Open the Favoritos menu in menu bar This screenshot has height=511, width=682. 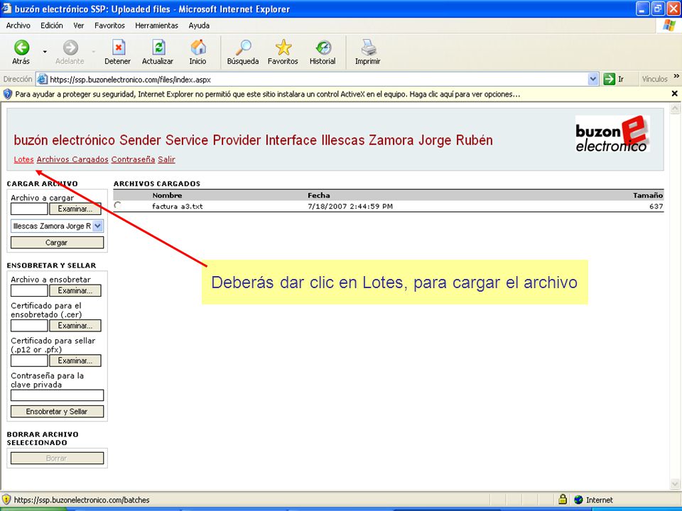(109, 26)
